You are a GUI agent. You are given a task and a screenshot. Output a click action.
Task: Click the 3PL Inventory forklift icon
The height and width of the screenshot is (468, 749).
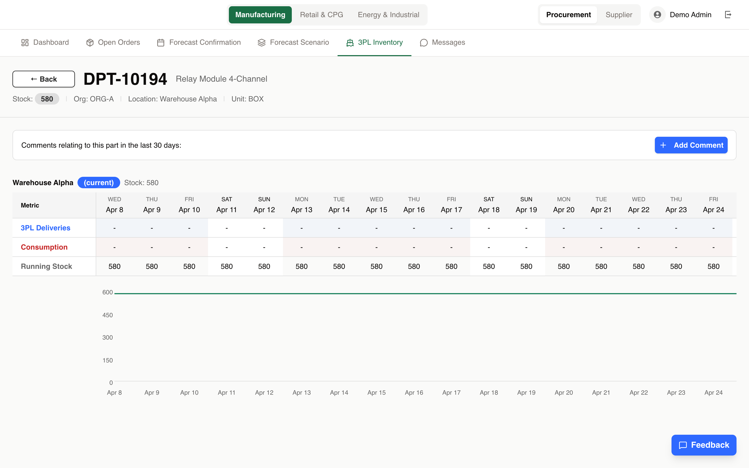click(x=350, y=42)
